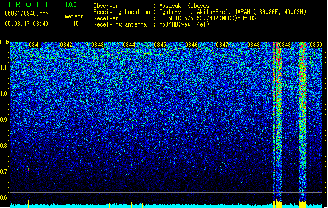Click the 0847 time marker
This screenshot has width=328, height=208.
click(222, 45)
